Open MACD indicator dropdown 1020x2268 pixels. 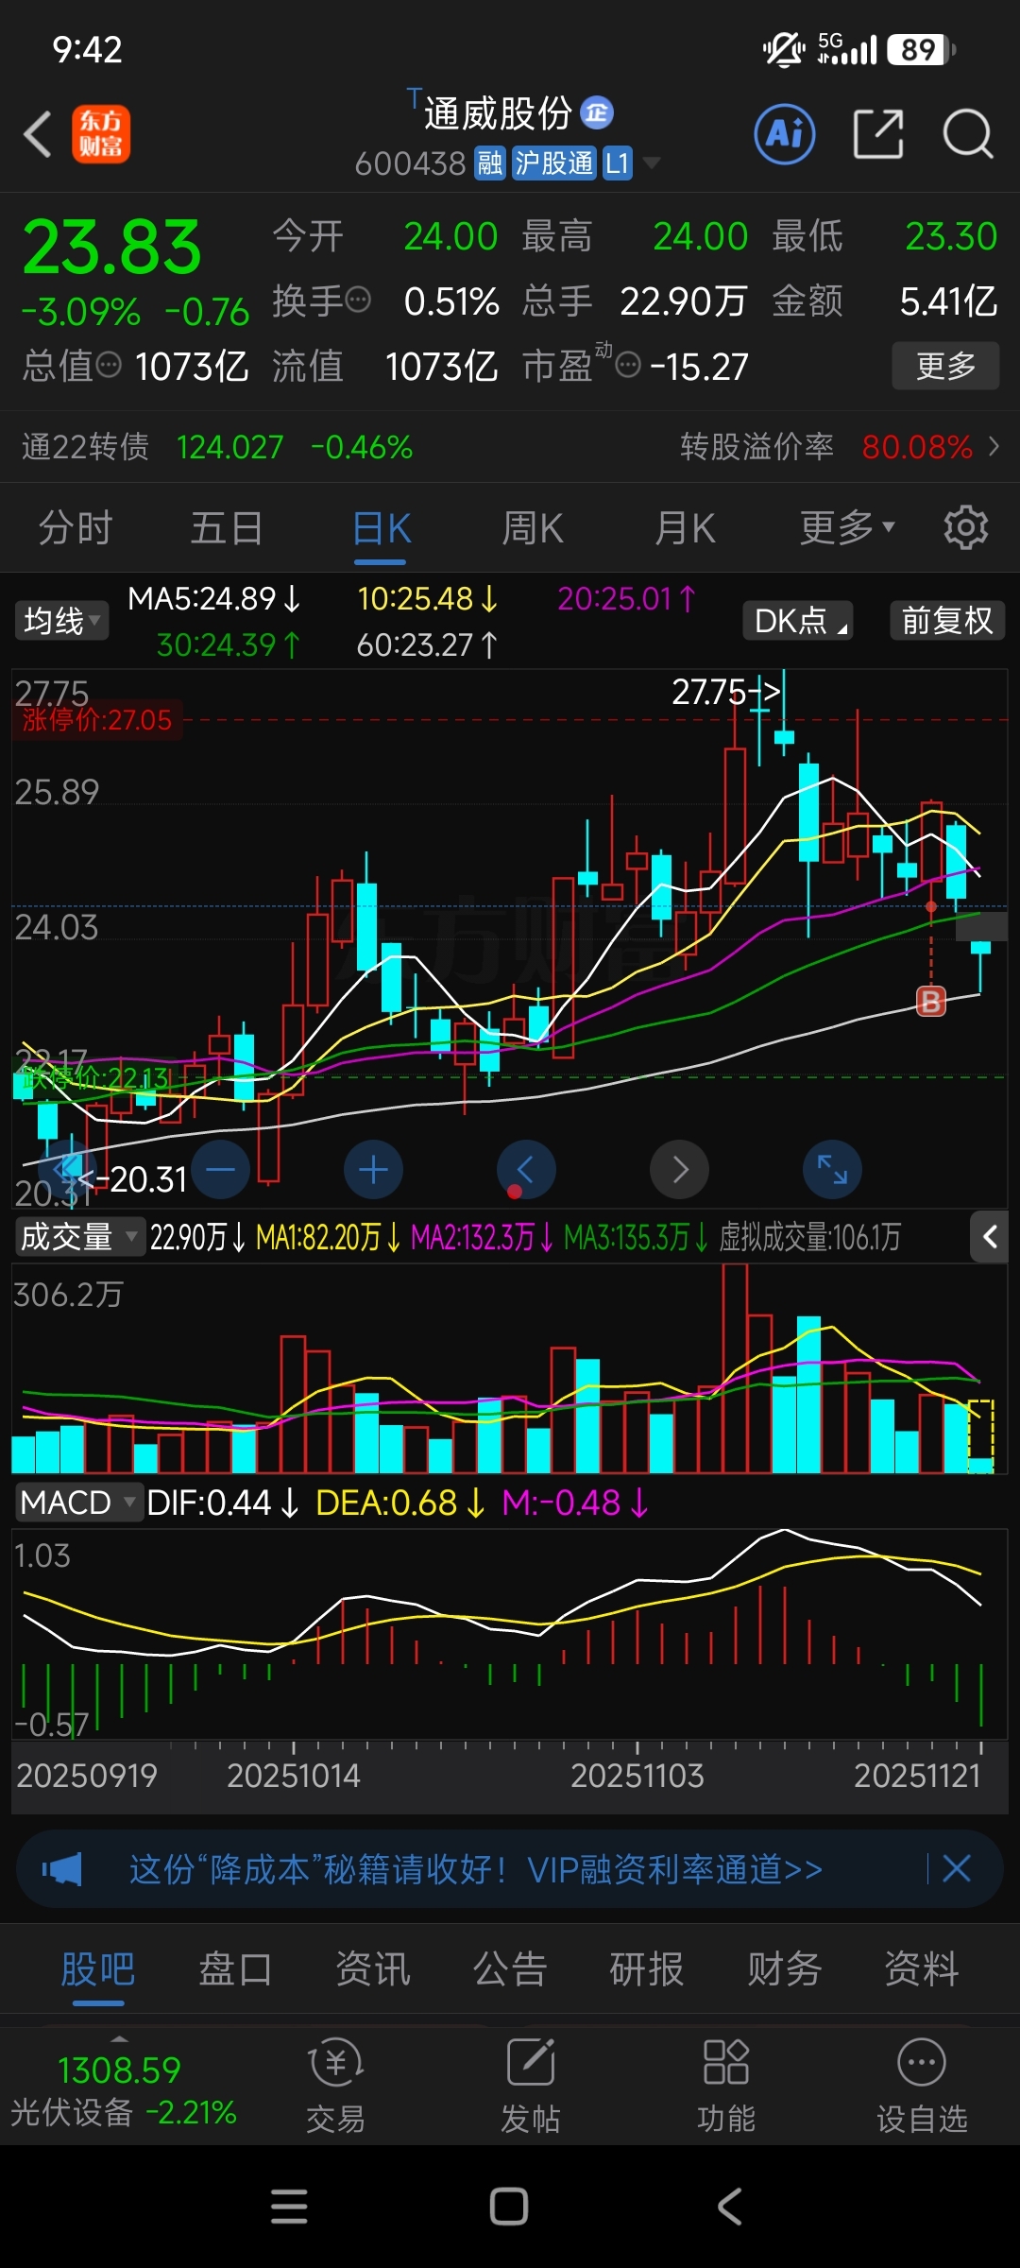point(79,1502)
